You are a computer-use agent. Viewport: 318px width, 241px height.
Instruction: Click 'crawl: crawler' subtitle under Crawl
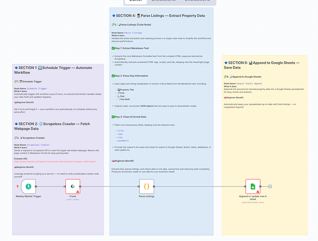(73, 200)
